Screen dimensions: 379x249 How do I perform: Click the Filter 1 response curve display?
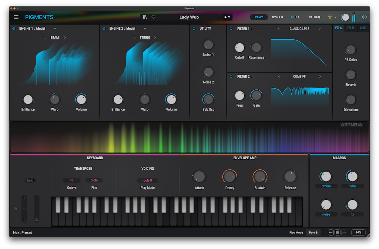click(299, 52)
